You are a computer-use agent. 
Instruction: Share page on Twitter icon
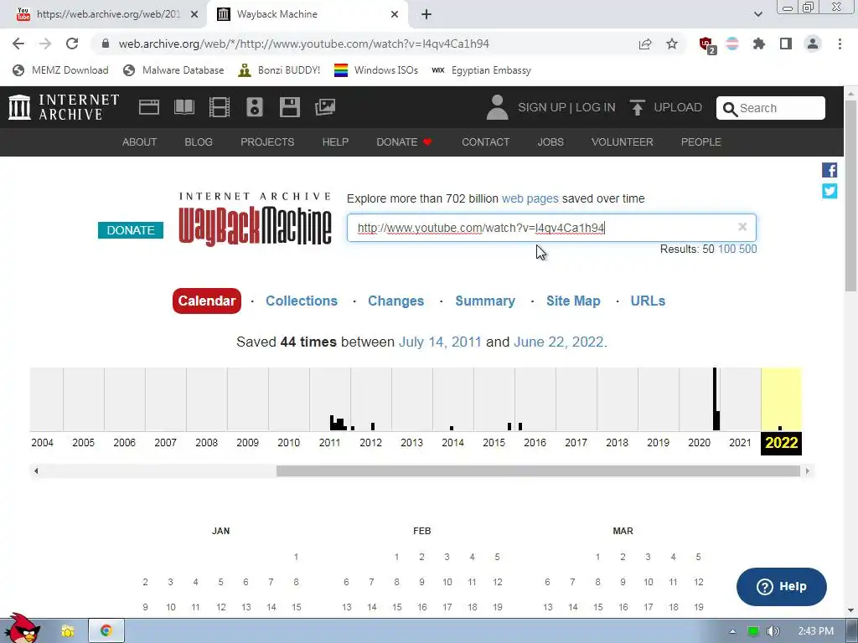click(830, 191)
